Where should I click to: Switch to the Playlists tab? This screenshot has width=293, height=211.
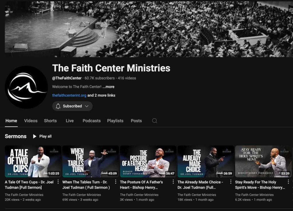115,121
